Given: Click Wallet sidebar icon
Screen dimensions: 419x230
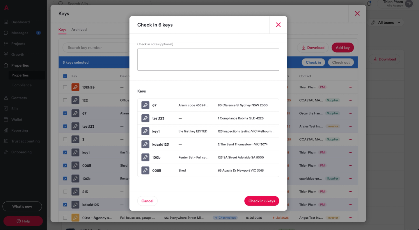Looking at the screenshot, I should tap(6, 120).
